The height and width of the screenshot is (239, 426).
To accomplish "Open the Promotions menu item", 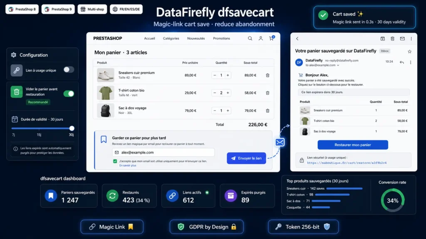I will coord(221,39).
